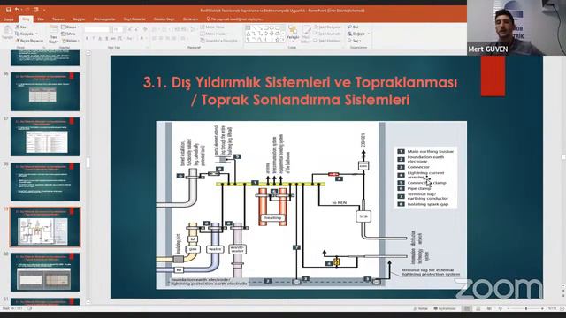Image resolution: width=566 pixels, height=318 pixels.
Task: Click the Kes (cut) button
Action: click(21, 27)
